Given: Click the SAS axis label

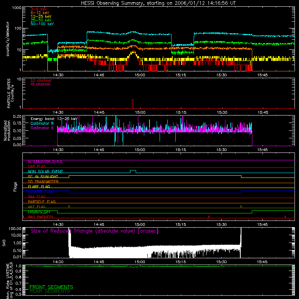Looking at the screenshot, I should (4, 243).
